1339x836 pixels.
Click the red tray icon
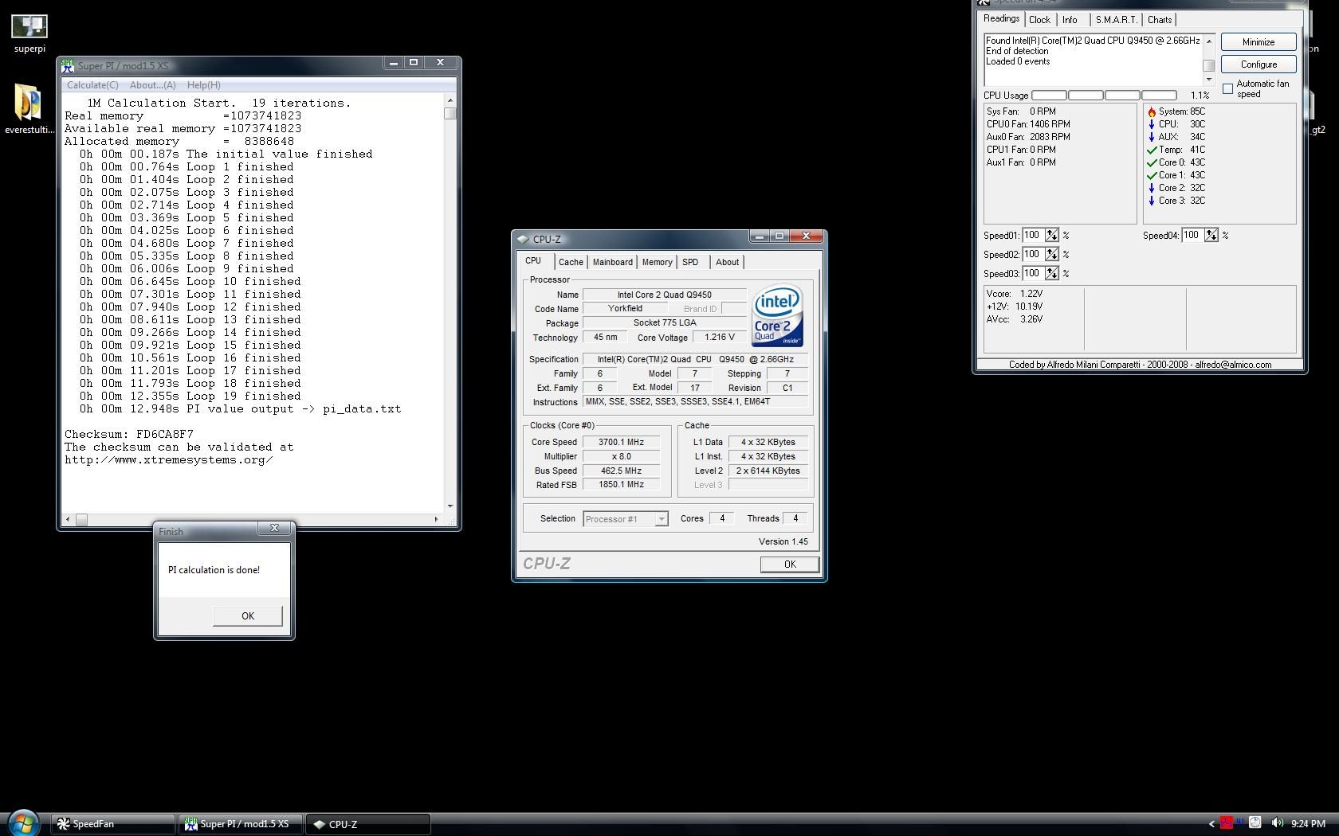click(1227, 823)
